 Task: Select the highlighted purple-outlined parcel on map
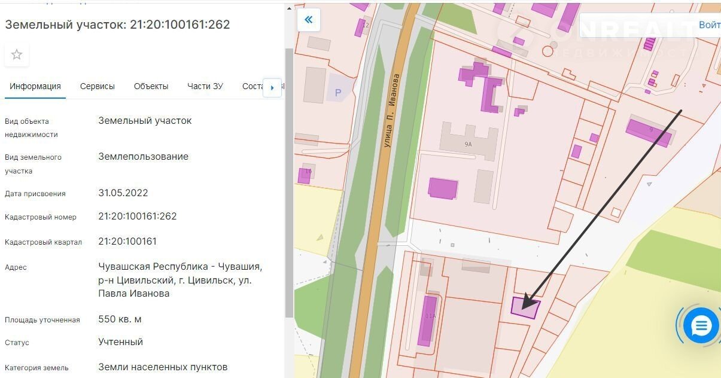(x=525, y=307)
